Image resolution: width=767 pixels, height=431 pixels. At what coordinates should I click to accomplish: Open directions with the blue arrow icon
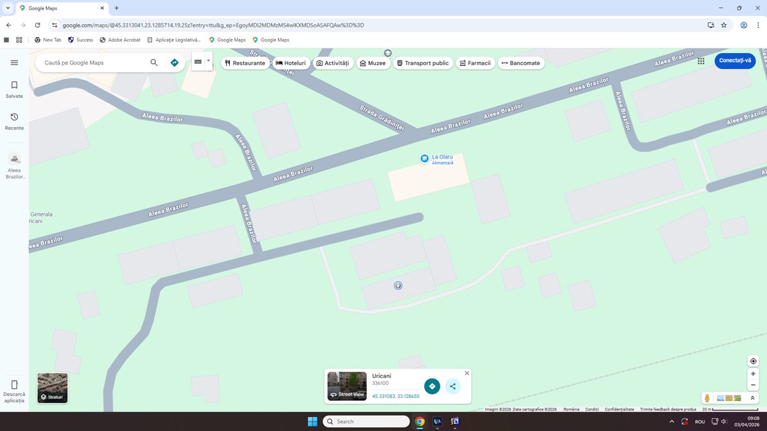pos(174,63)
